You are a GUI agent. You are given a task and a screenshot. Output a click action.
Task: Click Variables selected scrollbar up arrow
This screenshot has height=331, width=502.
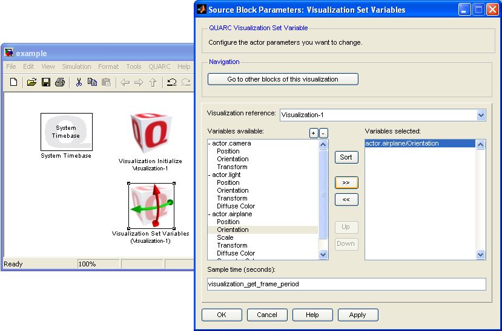tap(480, 144)
